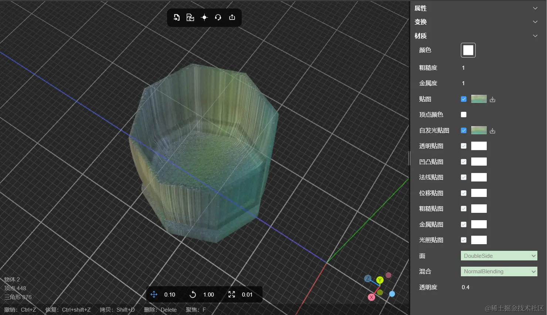This screenshot has height=315, width=547.
Task: Collapse the 属性 section chevron
Action: [535, 8]
